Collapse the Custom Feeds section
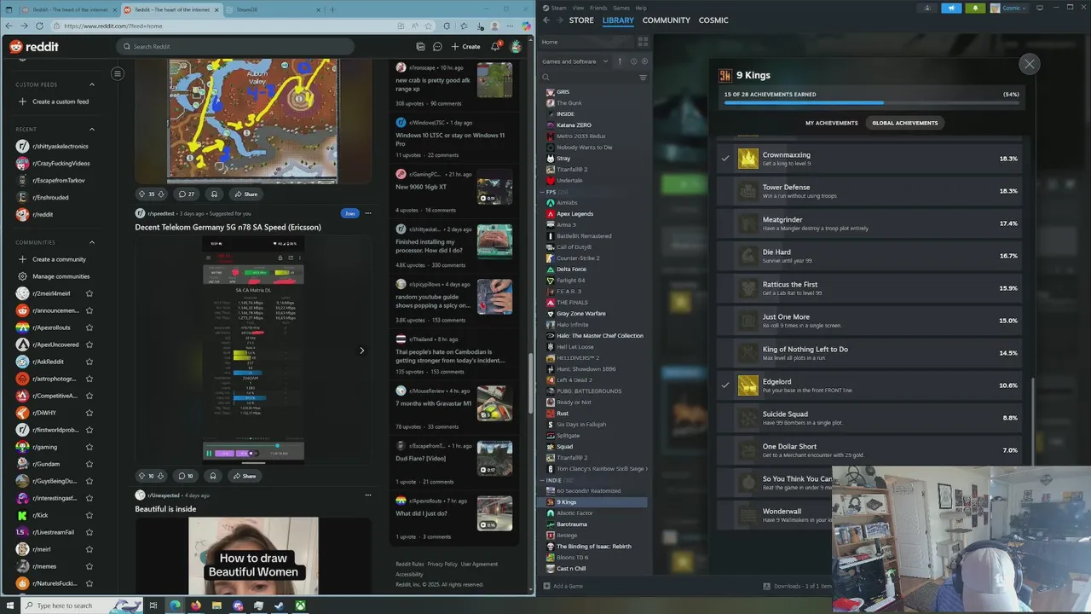1091x614 pixels. pos(92,84)
